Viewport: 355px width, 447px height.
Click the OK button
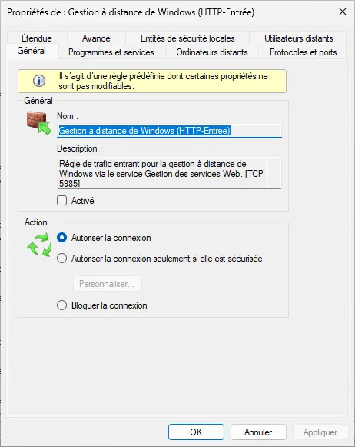coord(196,432)
